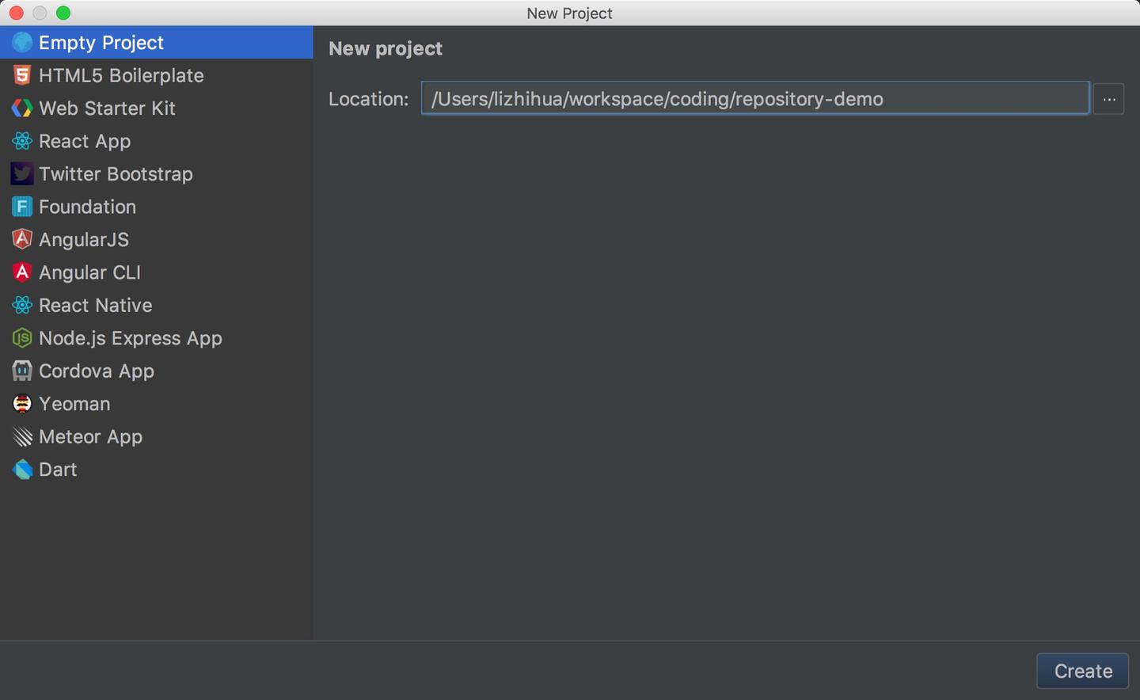Click the Meteor App icon
This screenshot has width=1140, height=700.
(21, 436)
